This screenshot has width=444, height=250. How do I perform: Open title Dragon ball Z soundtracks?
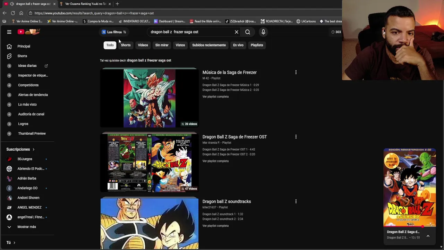click(x=227, y=201)
